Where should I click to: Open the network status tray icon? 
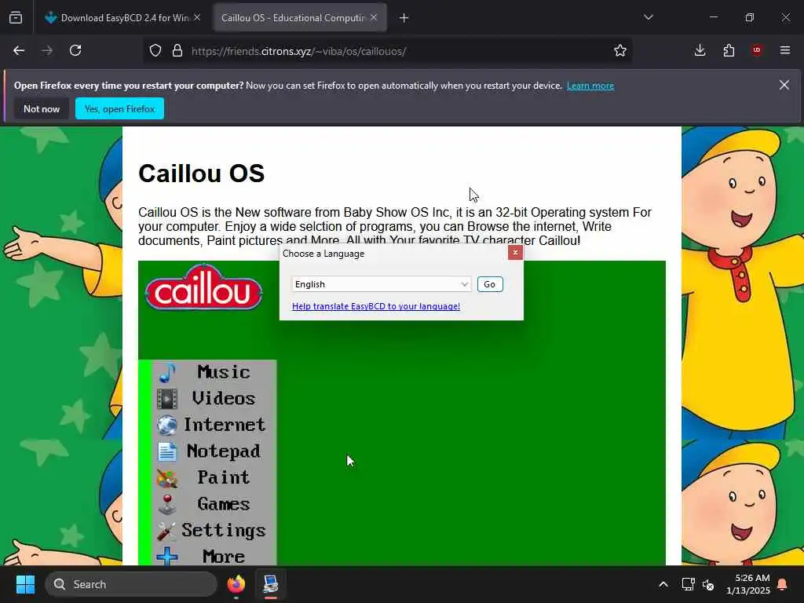[x=688, y=584]
